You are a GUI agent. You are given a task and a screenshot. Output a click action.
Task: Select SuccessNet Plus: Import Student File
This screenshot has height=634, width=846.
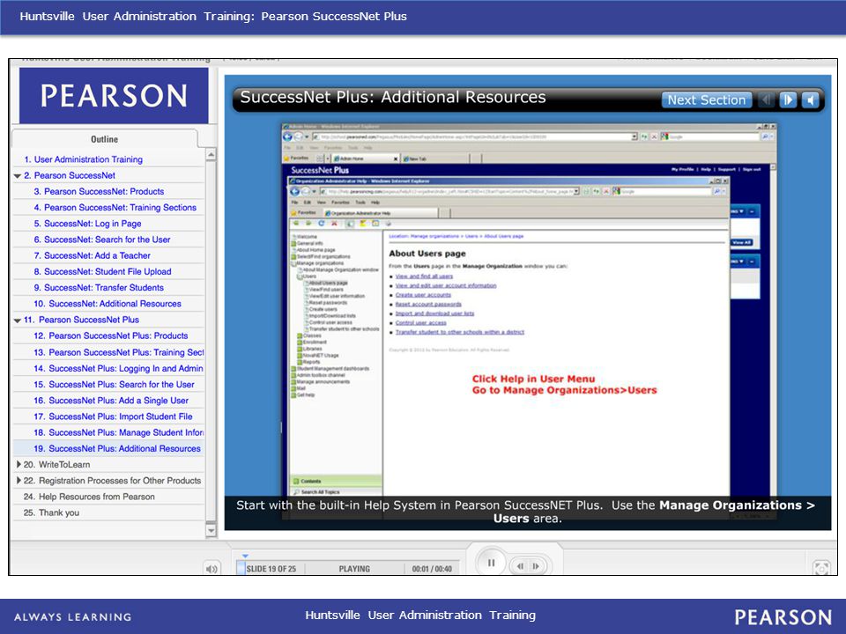pos(113,417)
